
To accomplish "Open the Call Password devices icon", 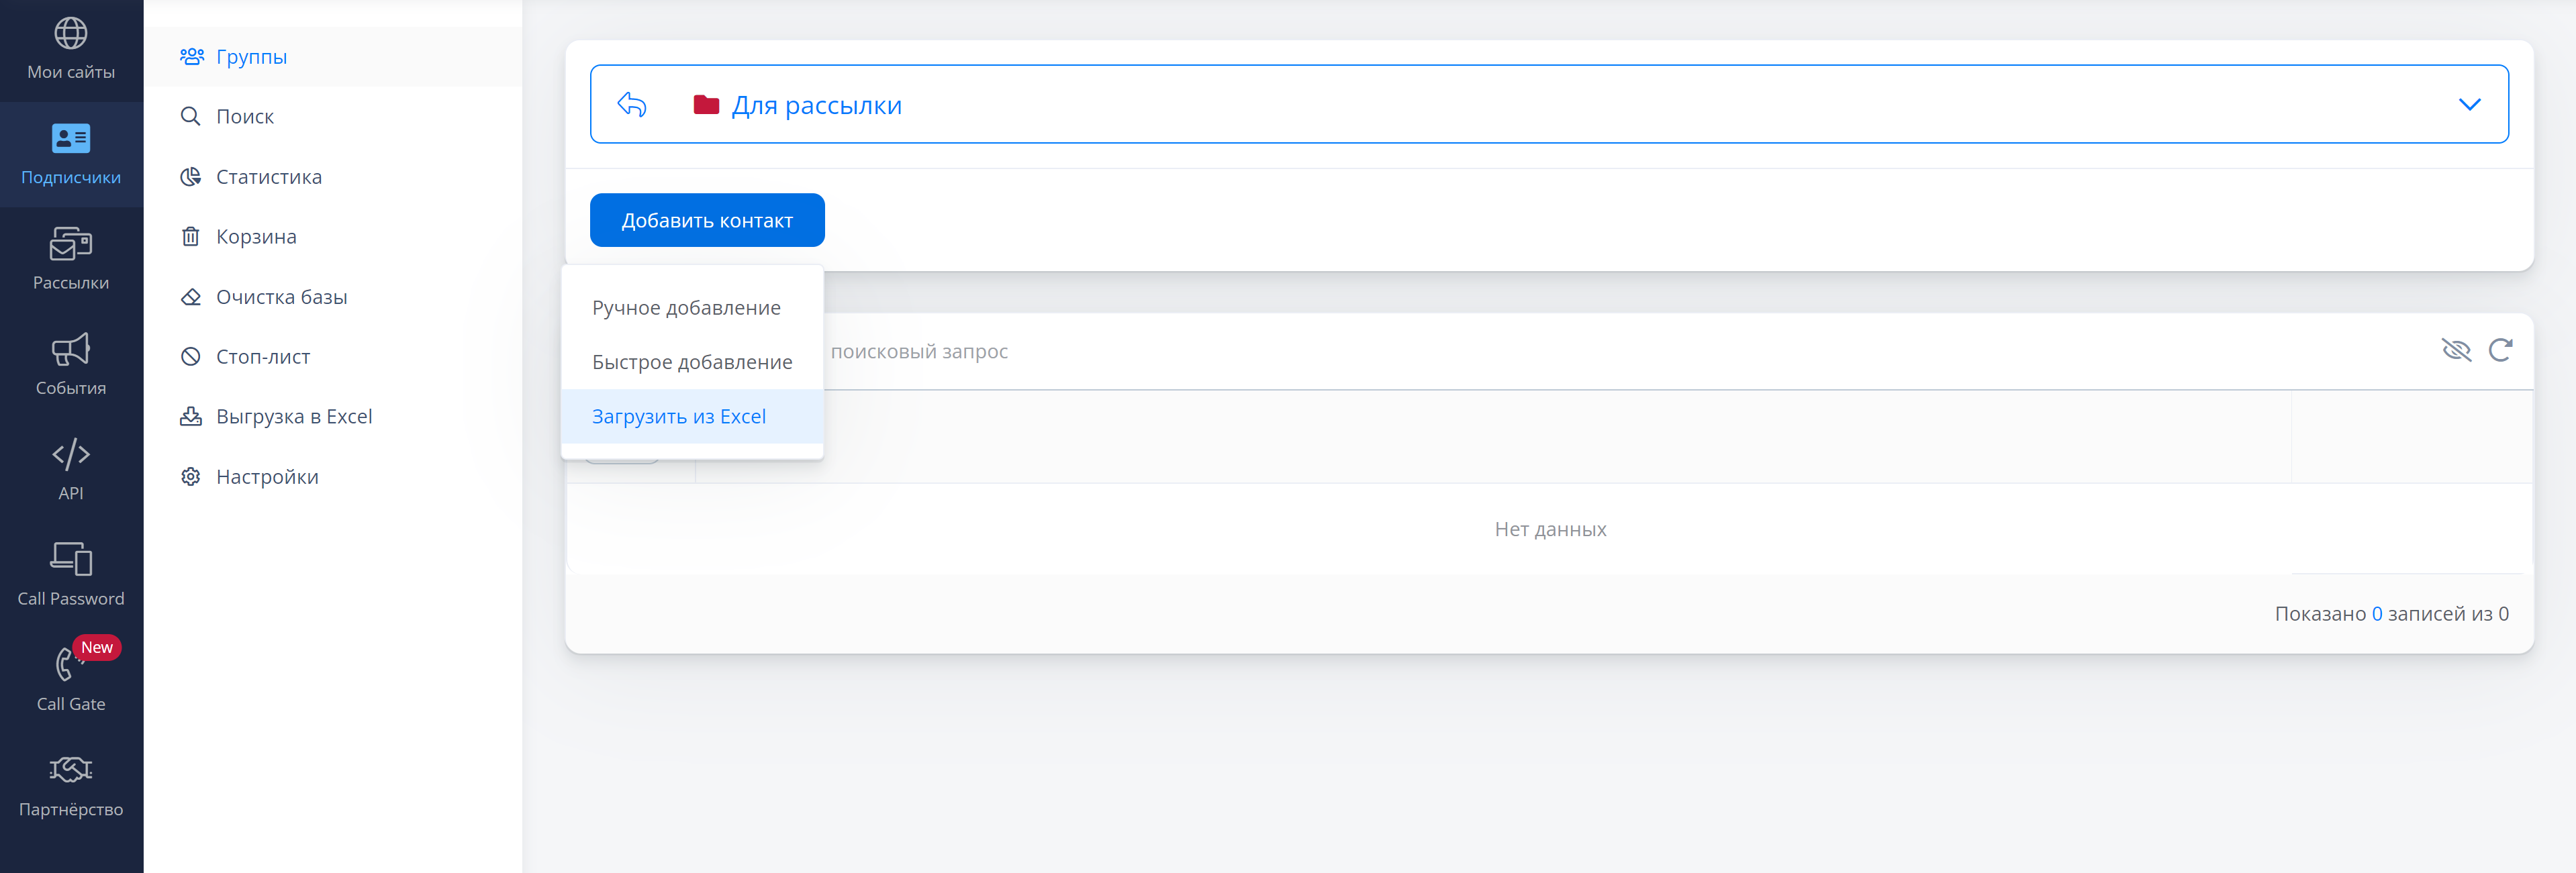I will 70,560.
